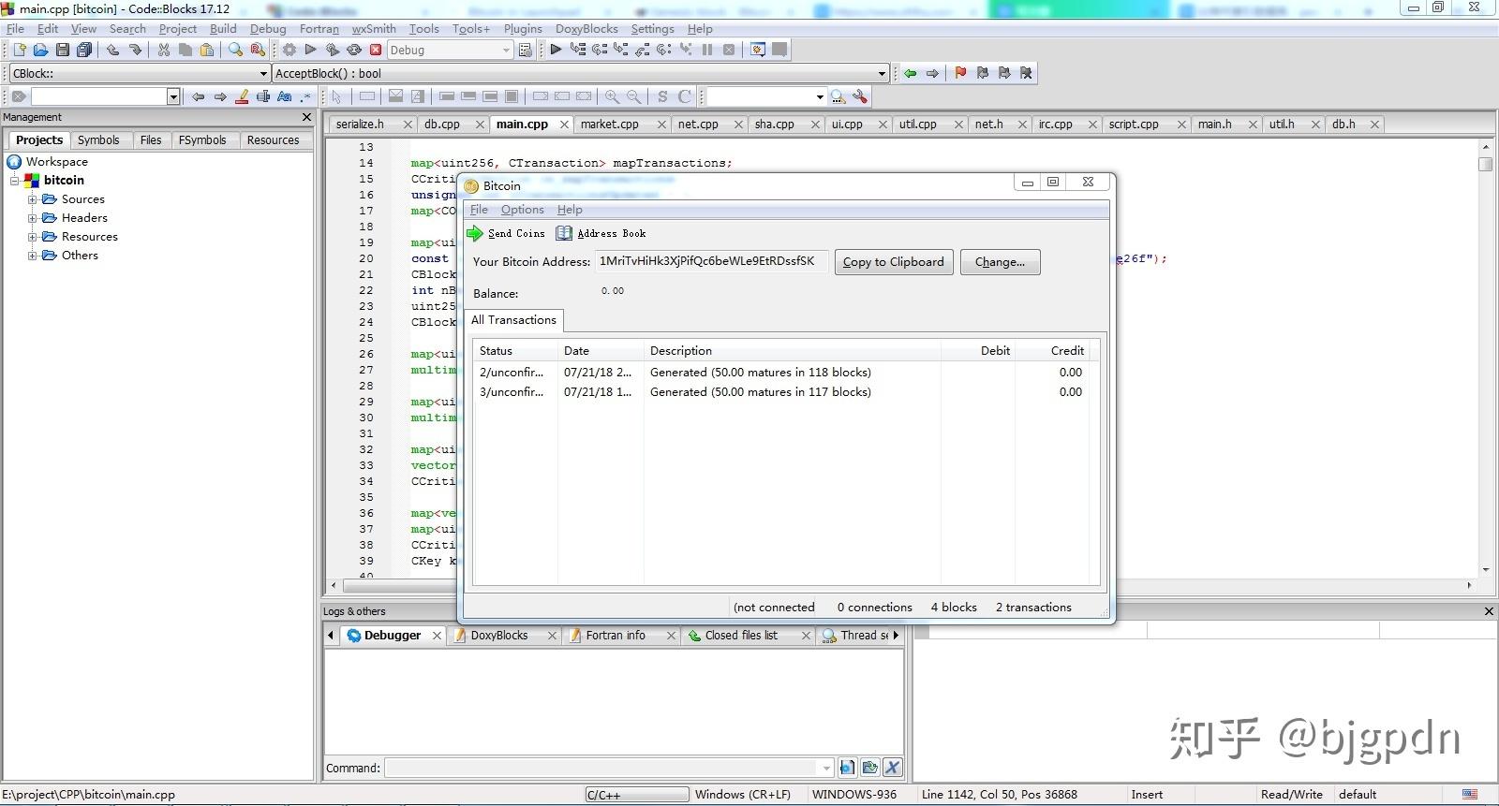Click the Match case 'Aa' icon
This screenshot has width=1499, height=806.
285,96
